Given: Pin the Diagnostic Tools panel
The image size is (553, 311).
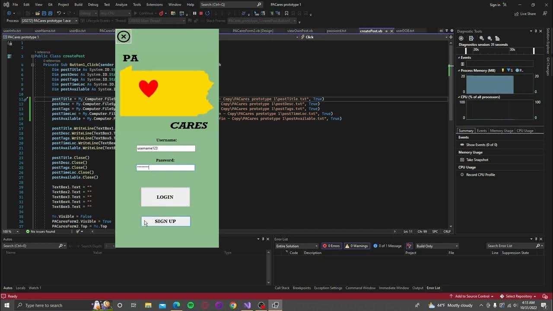Looking at the screenshot, I should [536, 31].
